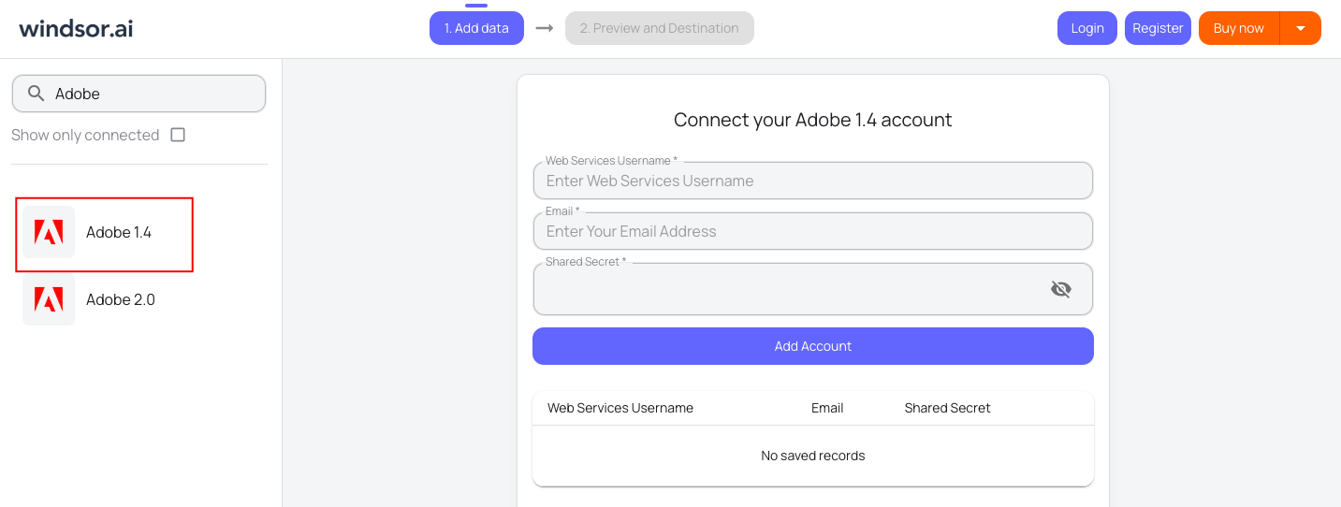This screenshot has width=1341, height=507.
Task: Switch to the 1. Add data step
Action: (476, 28)
